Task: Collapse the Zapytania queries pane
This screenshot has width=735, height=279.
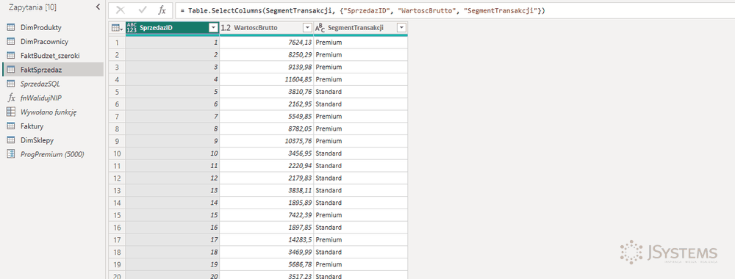Action: point(98,7)
